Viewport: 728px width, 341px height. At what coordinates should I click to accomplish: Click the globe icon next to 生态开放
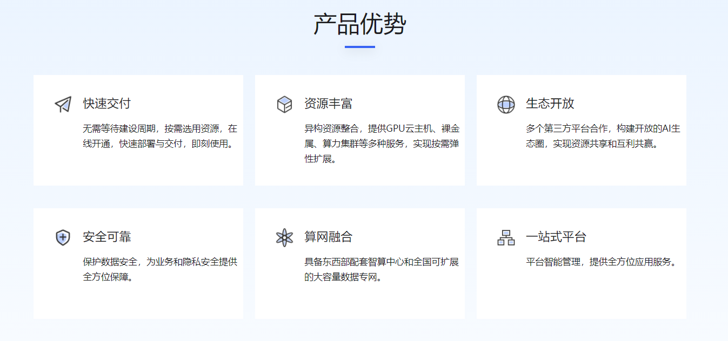(x=506, y=104)
